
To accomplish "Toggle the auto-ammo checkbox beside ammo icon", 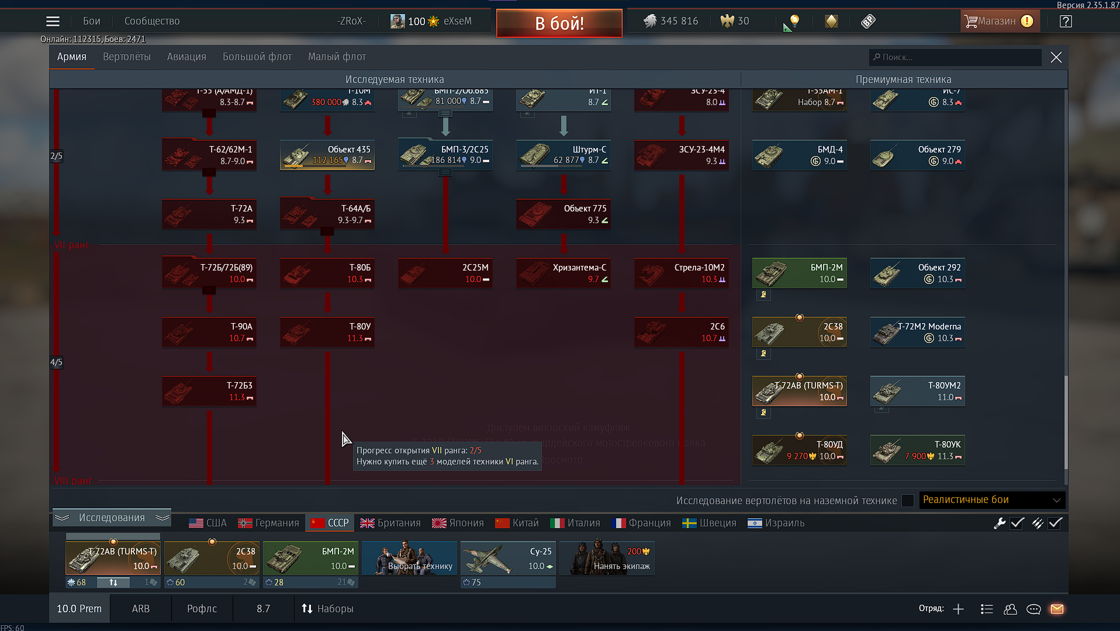I will pyautogui.click(x=1055, y=523).
